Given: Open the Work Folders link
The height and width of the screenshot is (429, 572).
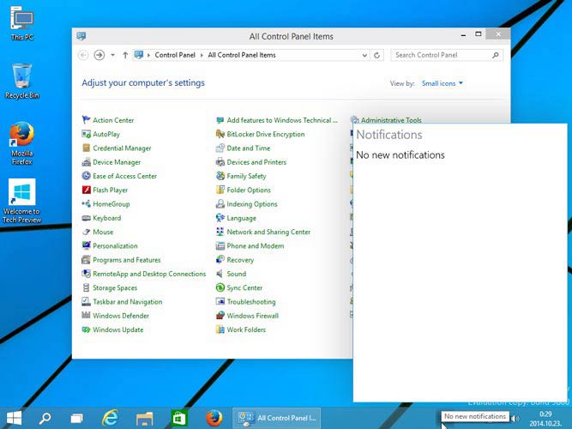Looking at the screenshot, I should point(246,329).
